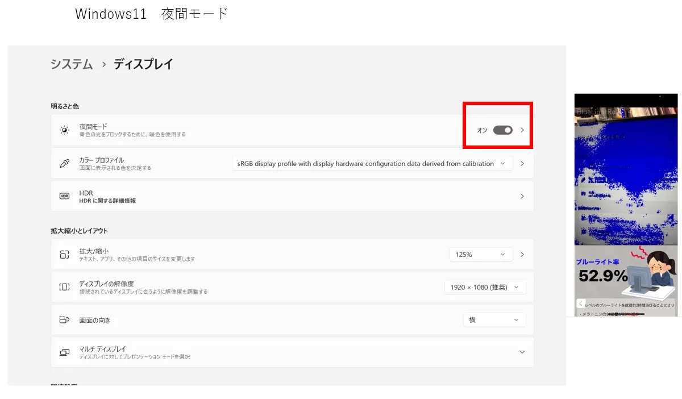This screenshot has width=682, height=399.
Task: Click the display resolution icon
Action: 64,287
